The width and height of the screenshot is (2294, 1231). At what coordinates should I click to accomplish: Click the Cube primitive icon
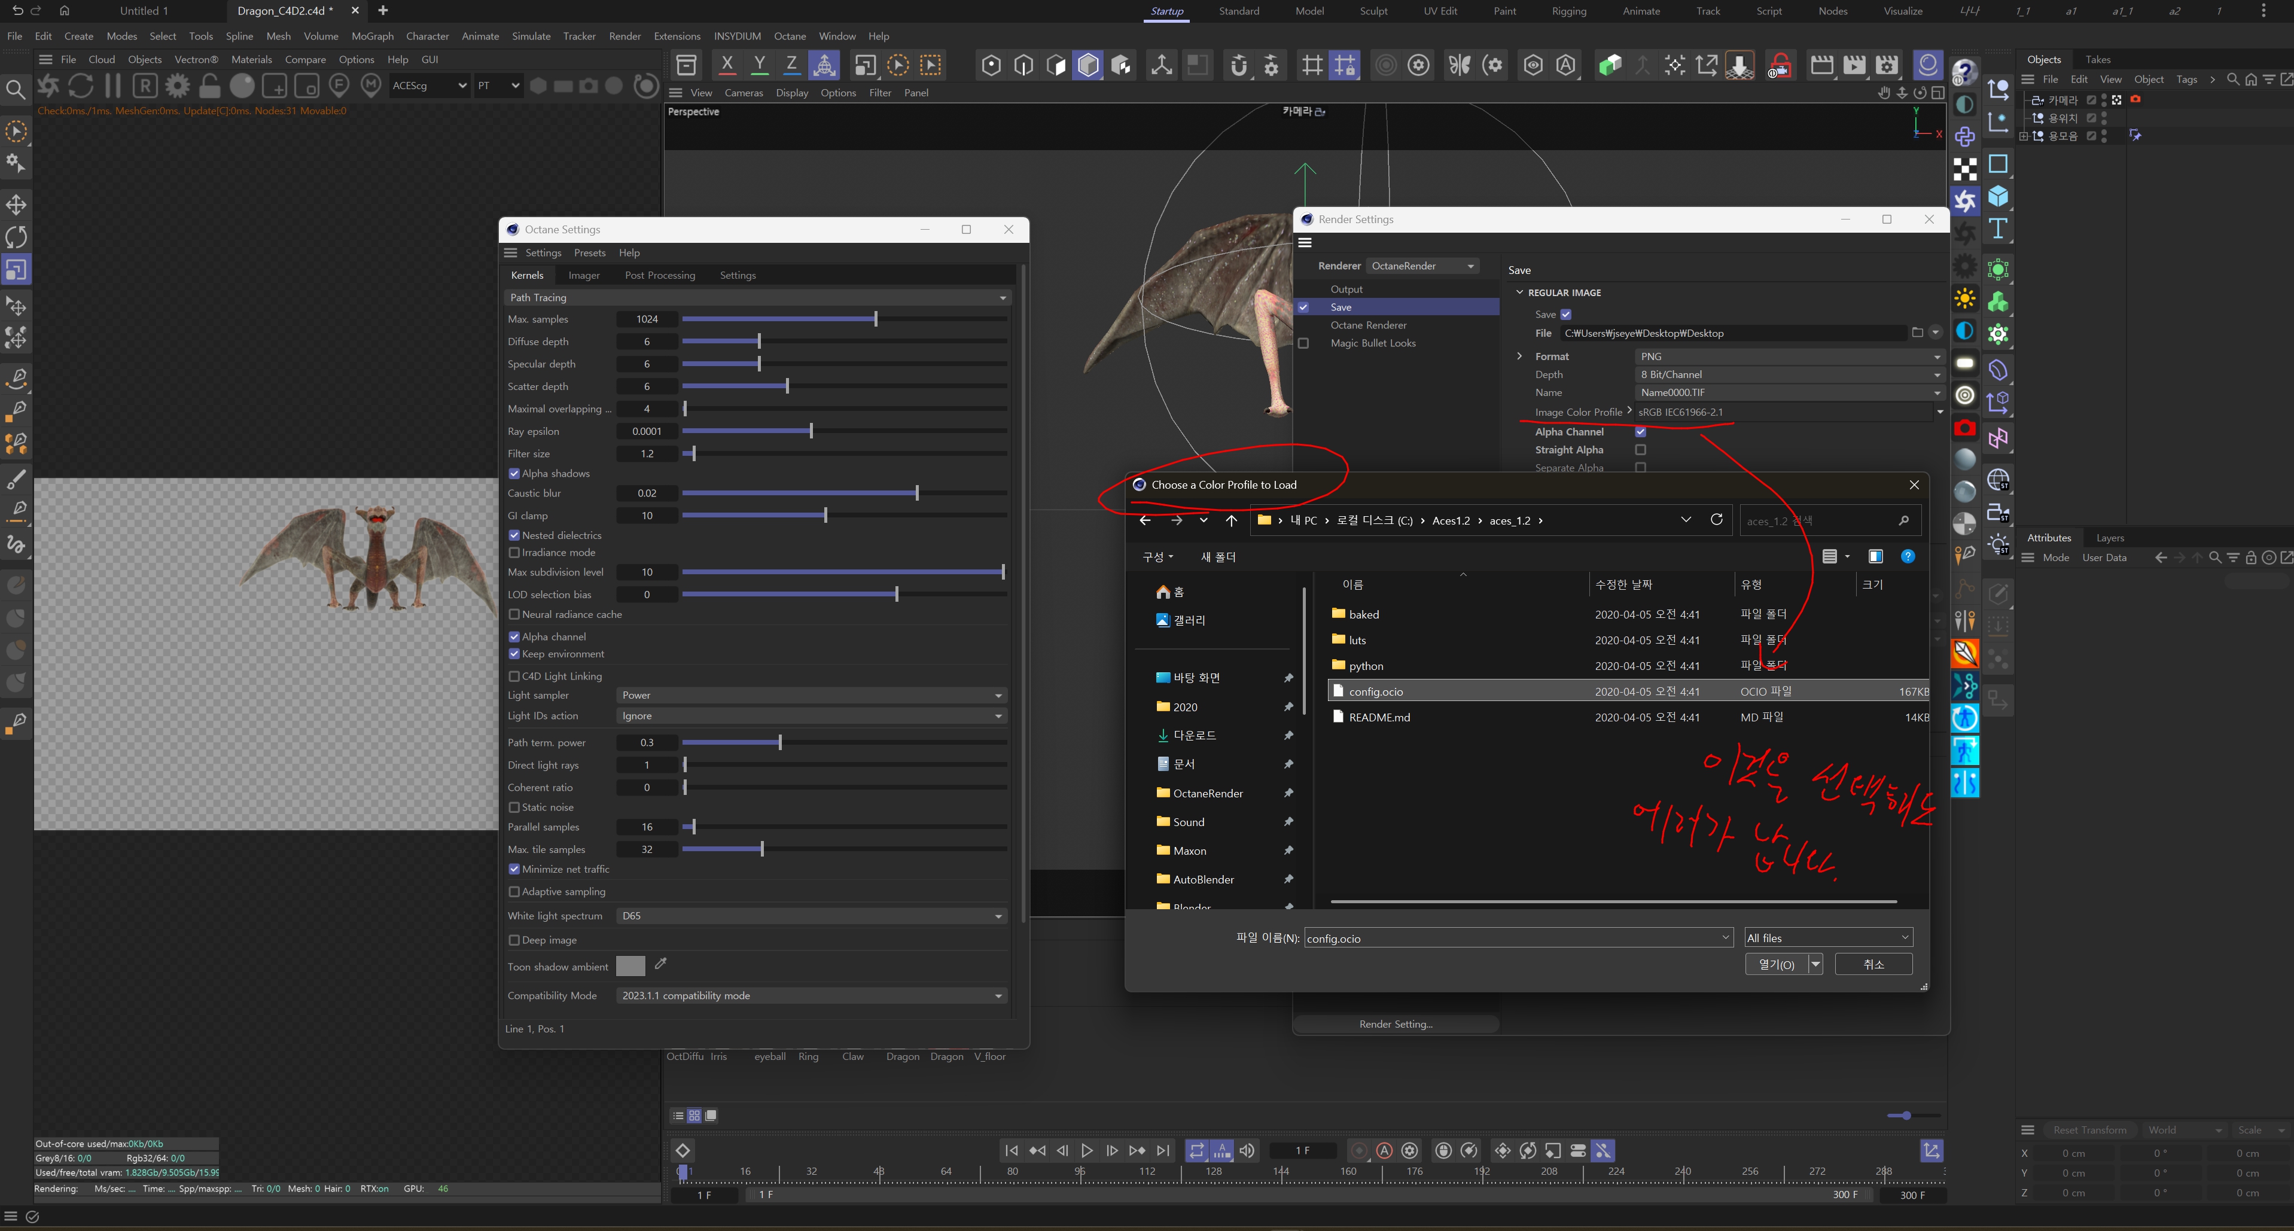pos(1997,196)
